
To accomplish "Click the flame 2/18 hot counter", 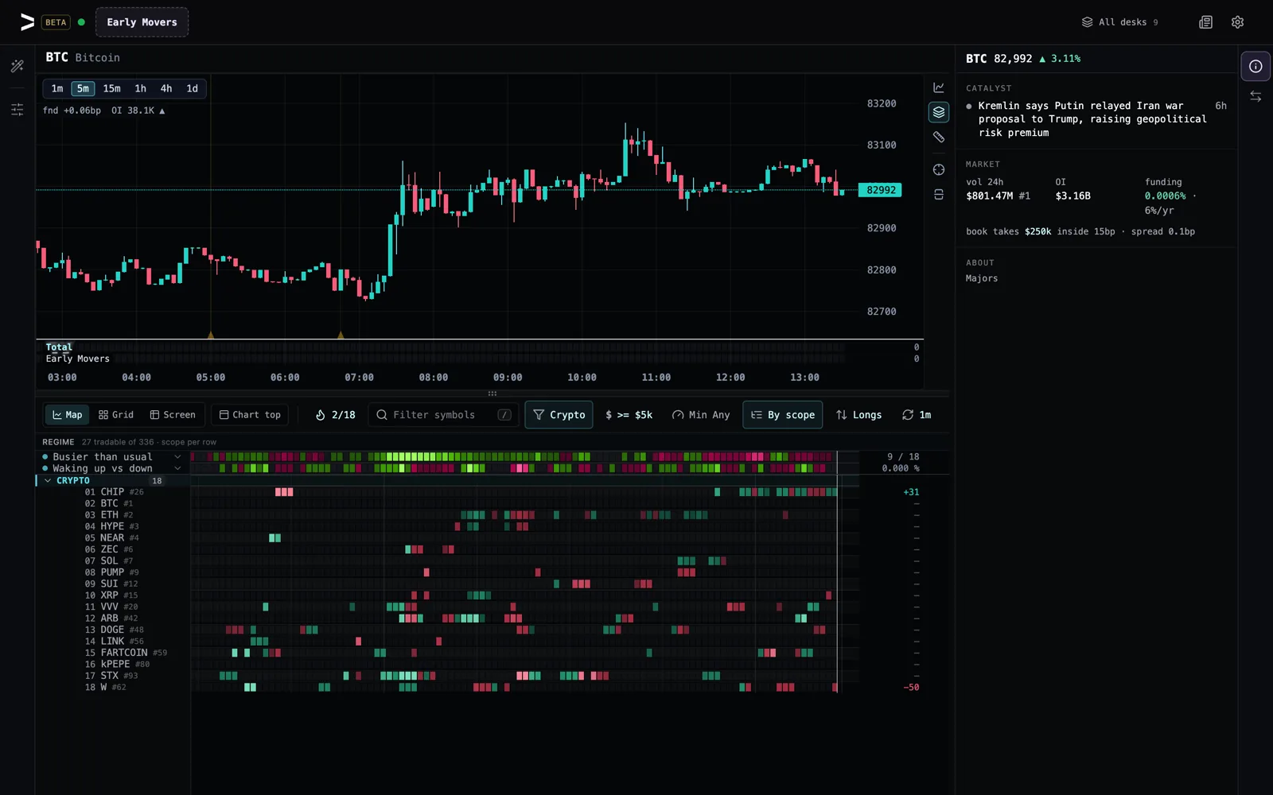I will click(335, 415).
